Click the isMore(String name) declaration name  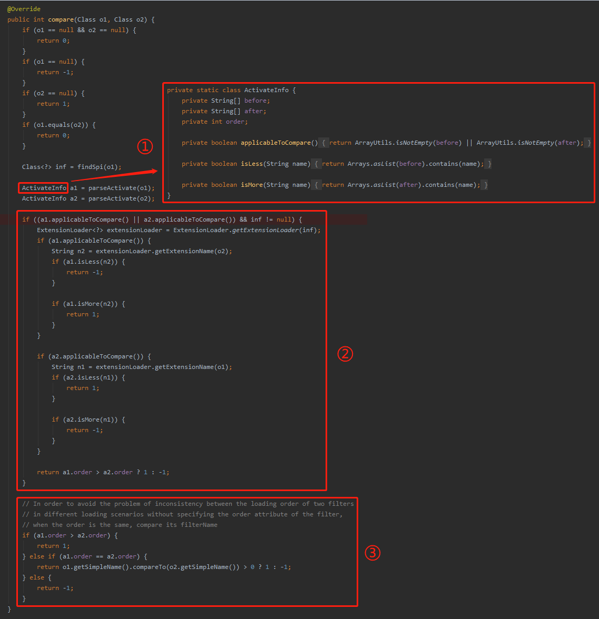[x=252, y=185]
